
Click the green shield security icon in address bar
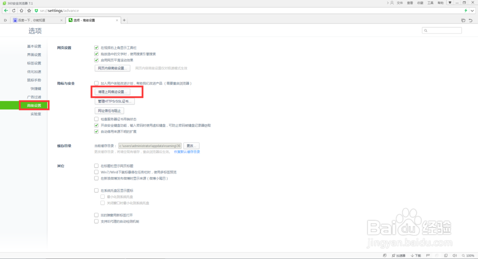tap(36, 11)
